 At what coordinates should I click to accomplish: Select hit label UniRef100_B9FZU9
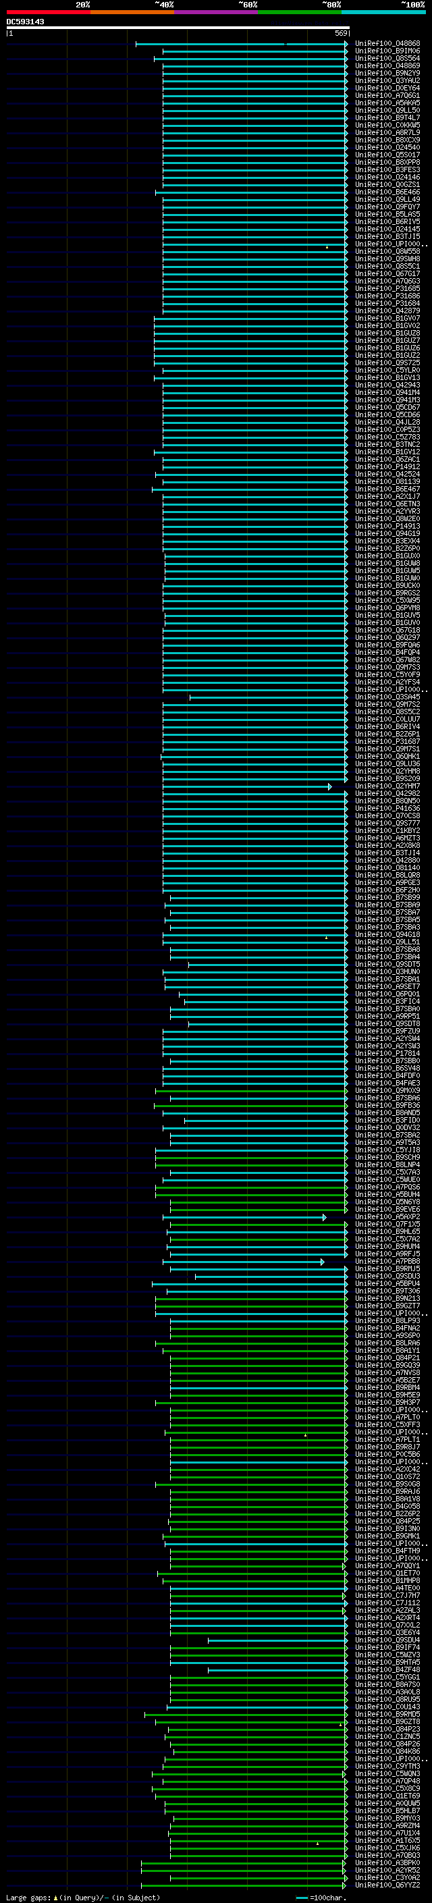coord(387,1031)
